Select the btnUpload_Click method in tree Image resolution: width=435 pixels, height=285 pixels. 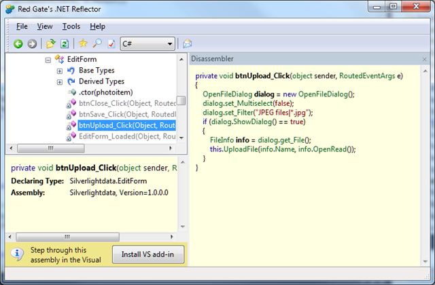point(127,126)
